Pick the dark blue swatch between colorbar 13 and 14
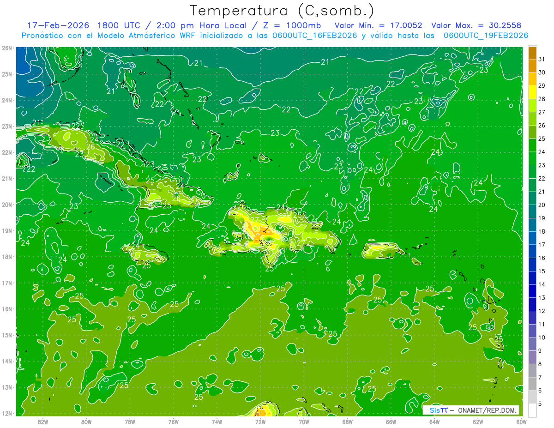The image size is (554, 428). click(x=532, y=291)
